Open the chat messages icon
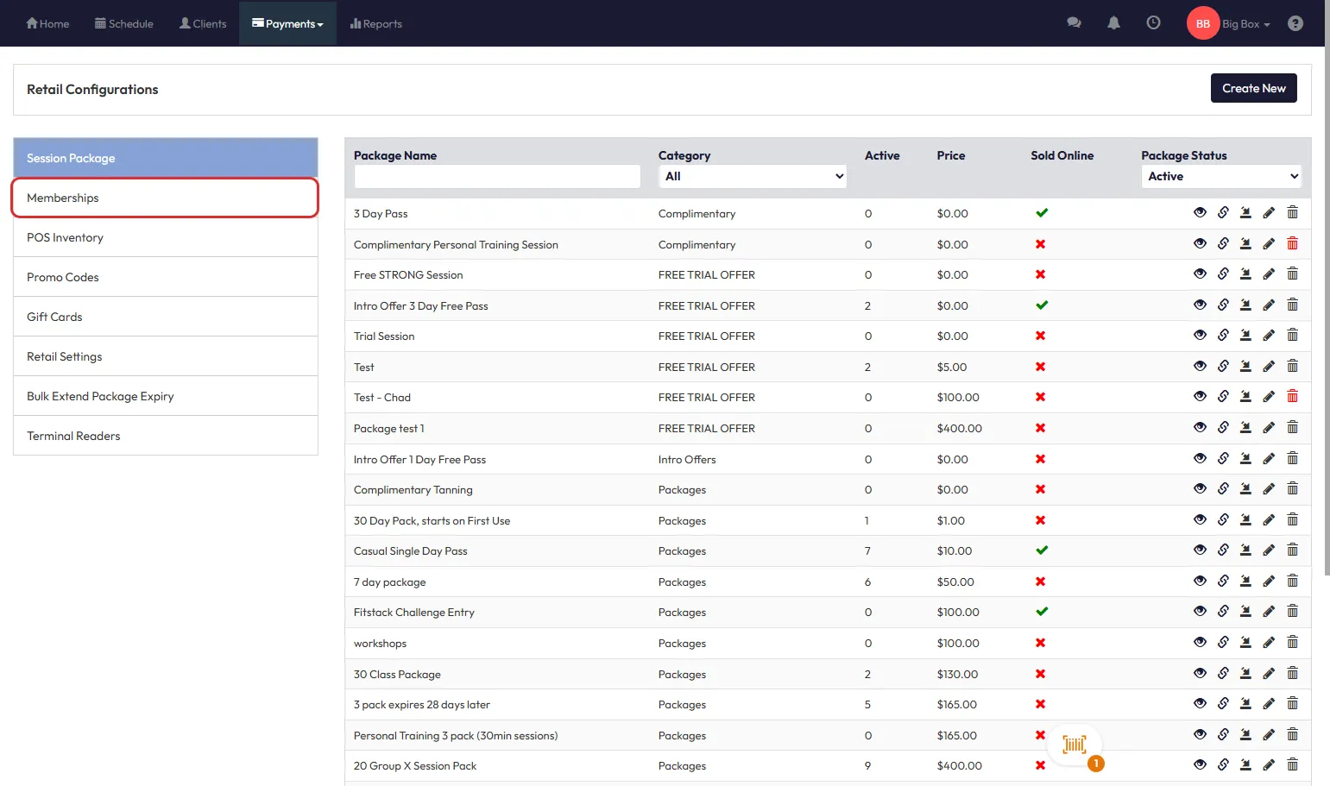Image resolution: width=1330 pixels, height=786 pixels. 1074,23
